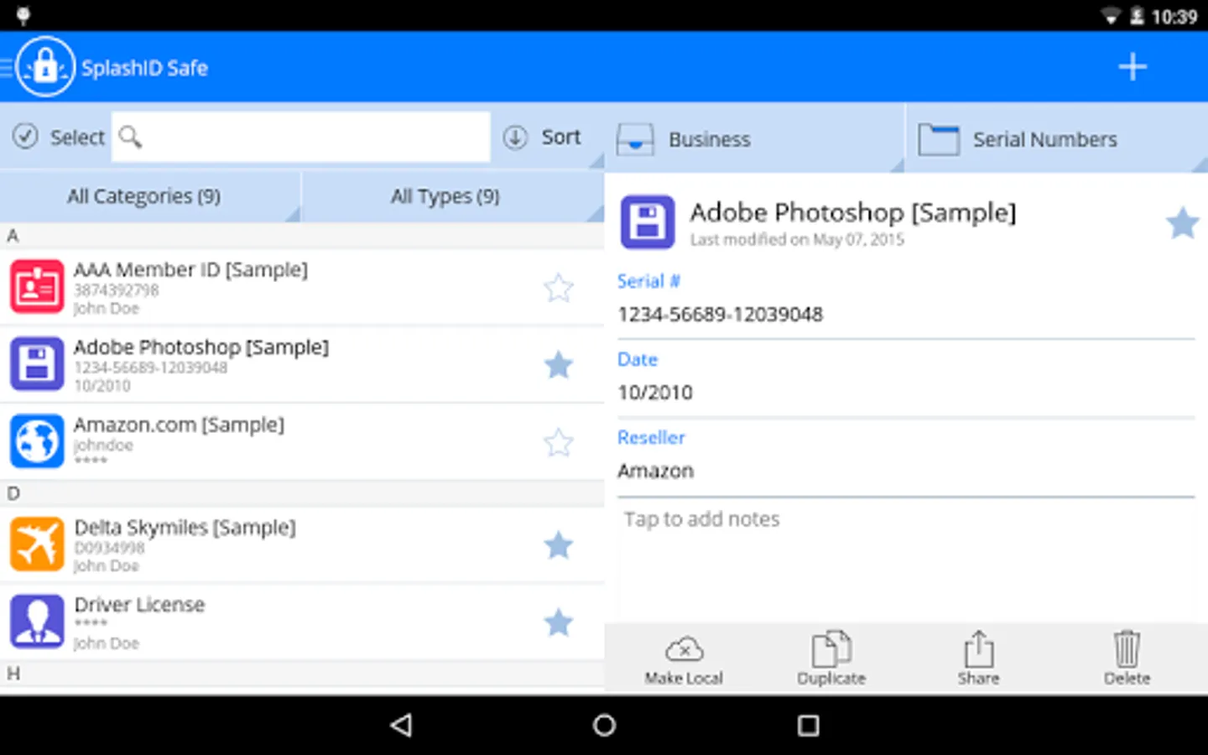Tap the D0934998 number under Delta Skymiles
Viewport: 1208px width, 755px height.
click(109, 548)
